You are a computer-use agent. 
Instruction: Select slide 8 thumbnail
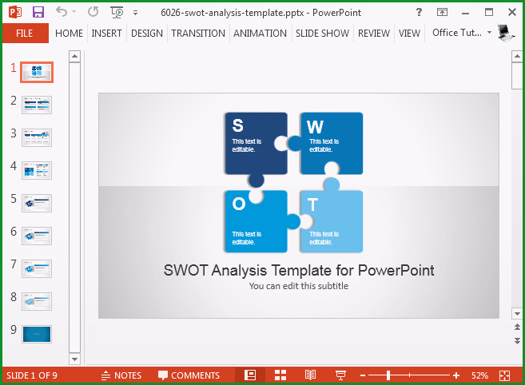point(37,301)
